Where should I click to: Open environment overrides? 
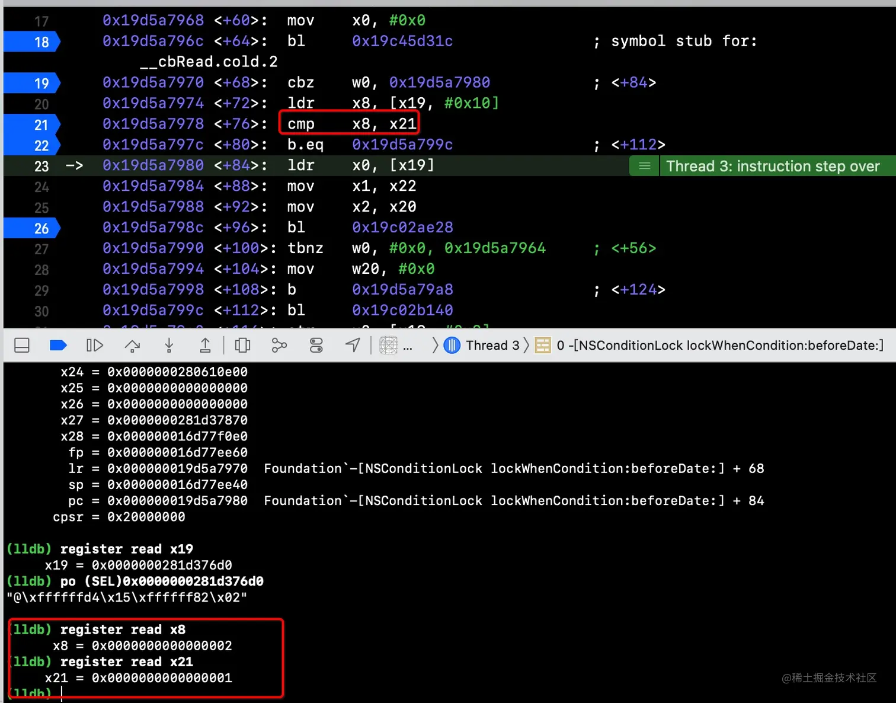pos(316,345)
